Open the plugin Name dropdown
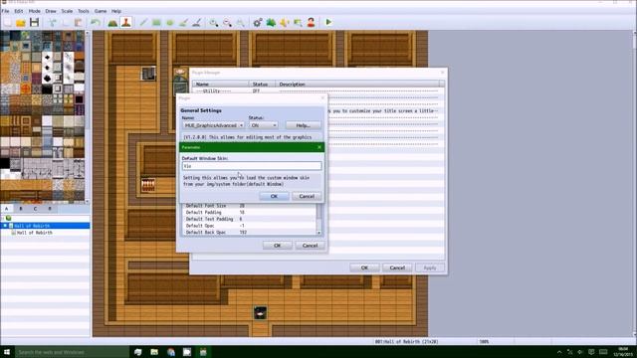 (x=213, y=125)
